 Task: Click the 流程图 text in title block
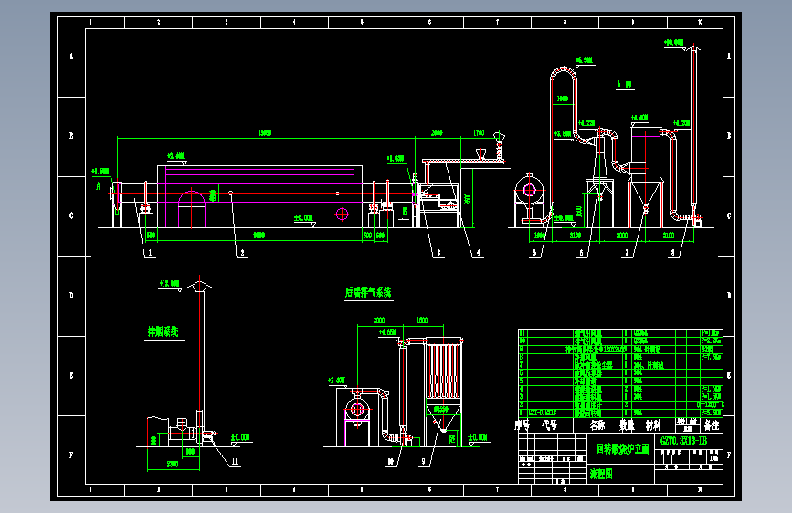[601, 474]
